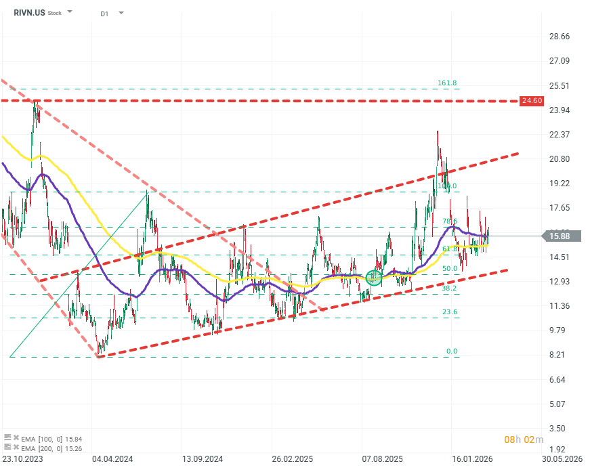590x470 pixels.
Task: Click the 23.10.2023 date on time axis
Action: click(x=22, y=459)
